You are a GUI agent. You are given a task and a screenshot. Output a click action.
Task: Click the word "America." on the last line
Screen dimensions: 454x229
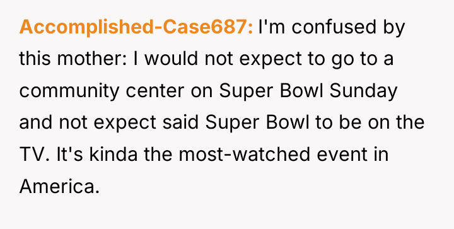59,186
